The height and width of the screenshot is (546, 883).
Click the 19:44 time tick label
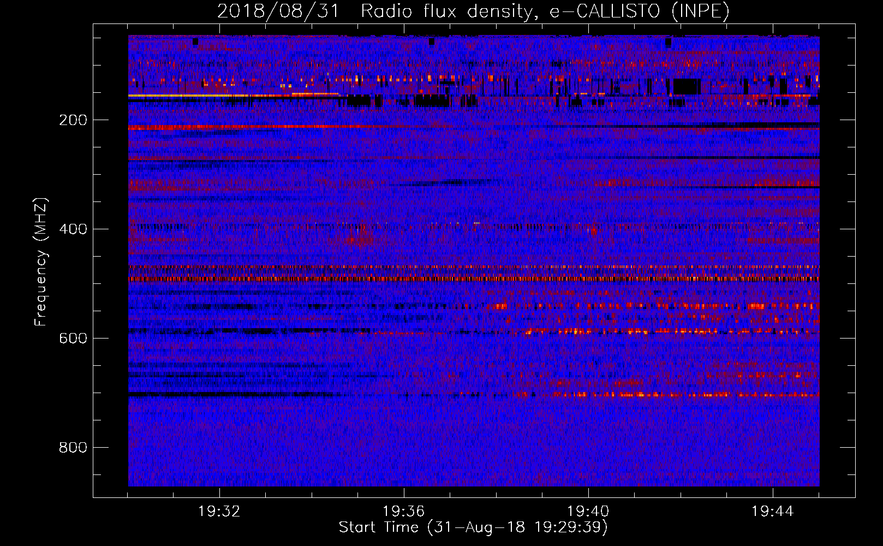tap(772, 512)
